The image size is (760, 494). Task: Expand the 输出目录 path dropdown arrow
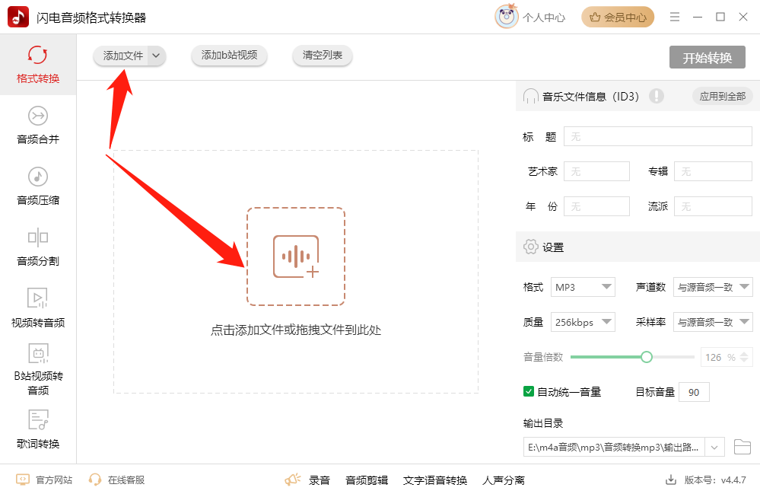[714, 447]
